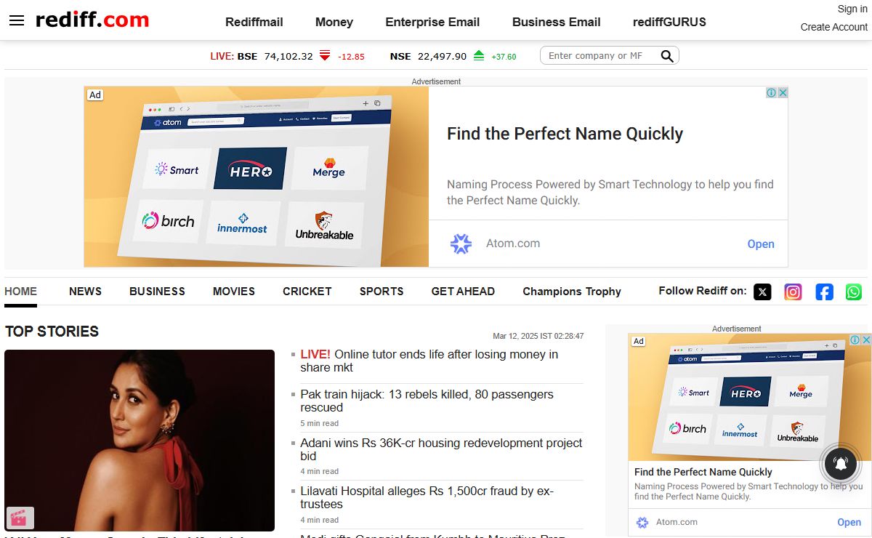Click the NSE index value 22,497.90
This screenshot has width=872, height=538.
point(442,56)
